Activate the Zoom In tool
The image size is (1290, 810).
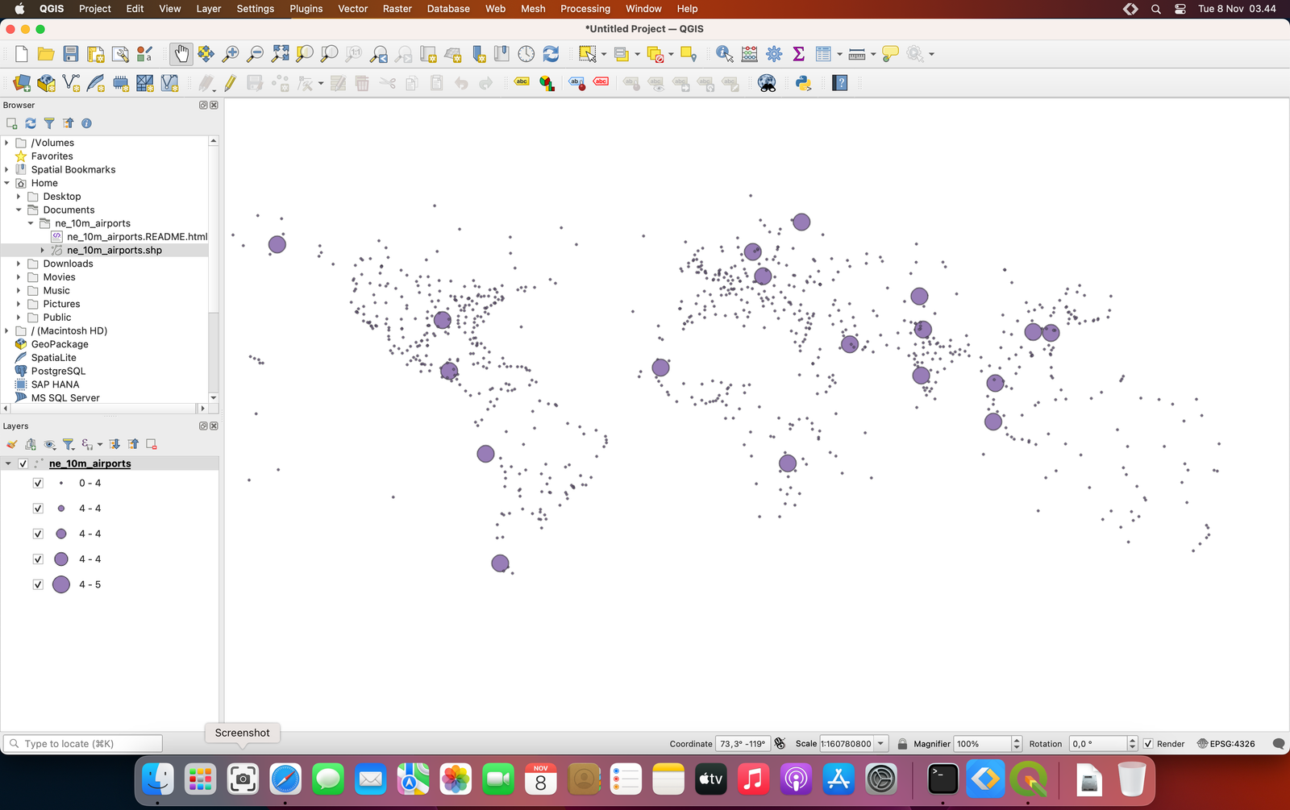pos(231,53)
